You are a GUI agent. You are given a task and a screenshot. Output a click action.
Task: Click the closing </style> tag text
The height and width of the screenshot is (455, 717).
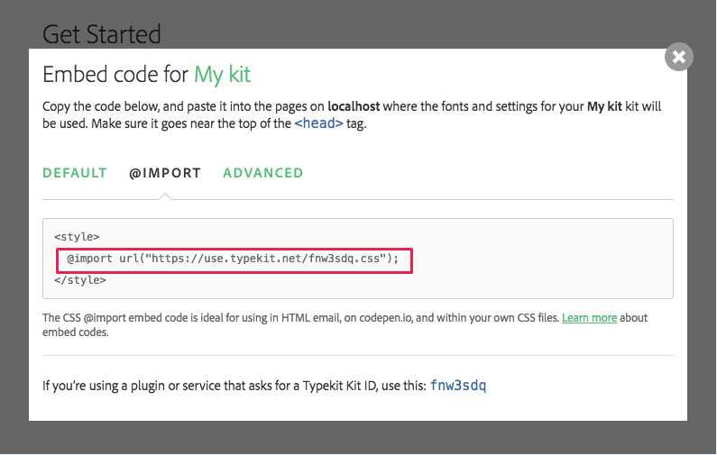tap(80, 280)
